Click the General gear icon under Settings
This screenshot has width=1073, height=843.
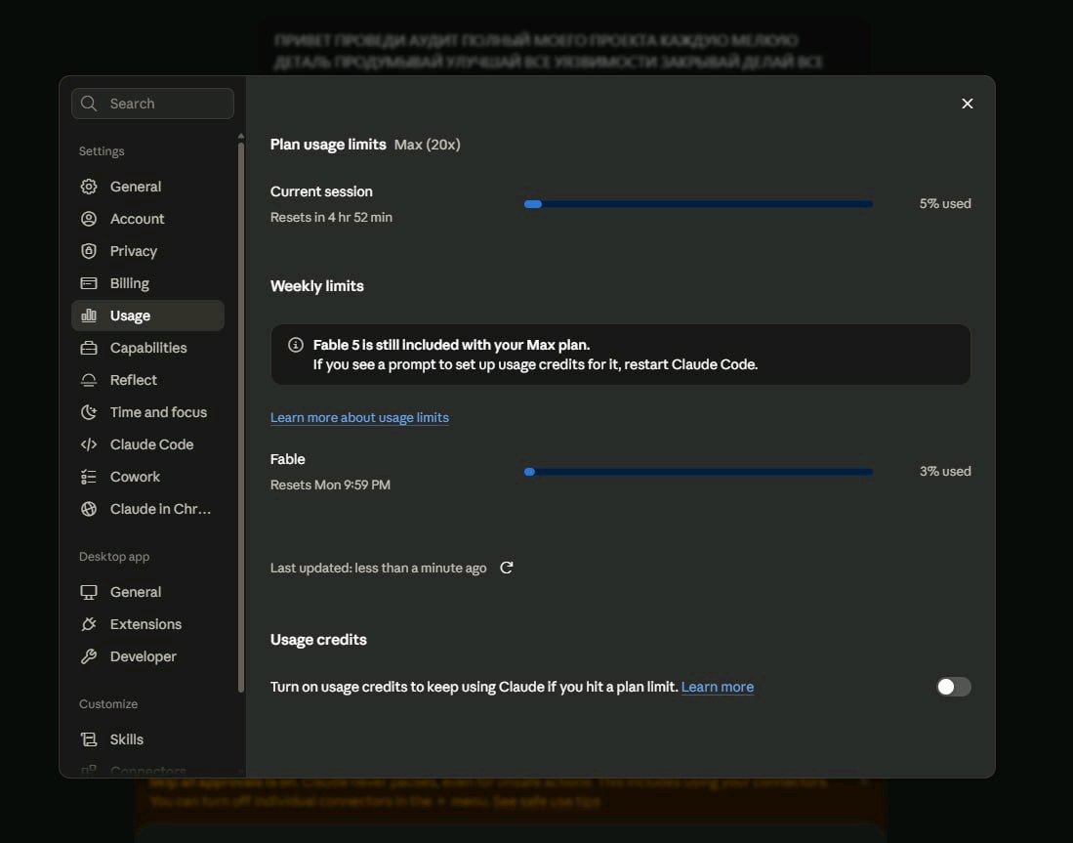click(x=89, y=187)
